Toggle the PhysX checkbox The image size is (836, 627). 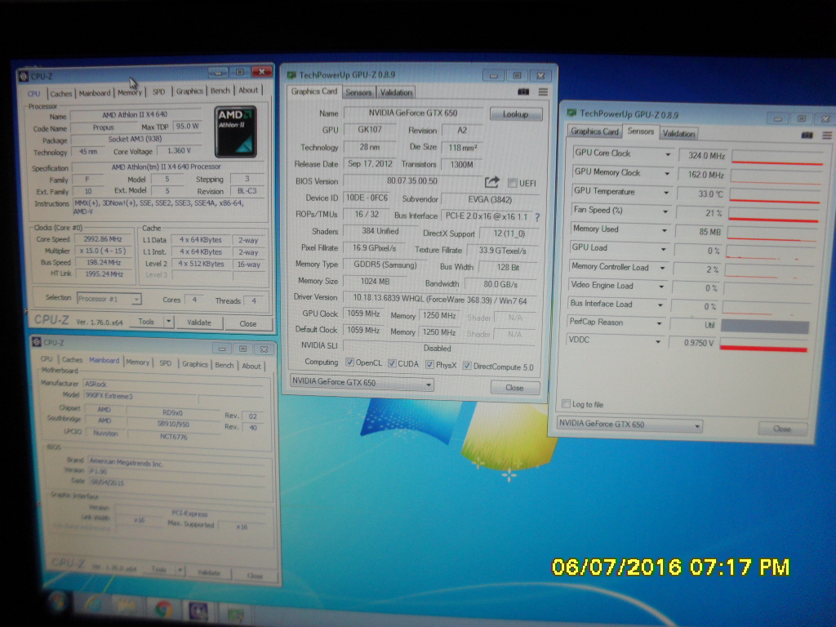click(x=429, y=365)
